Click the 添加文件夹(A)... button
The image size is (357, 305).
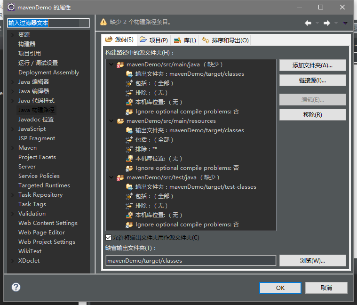(x=313, y=65)
